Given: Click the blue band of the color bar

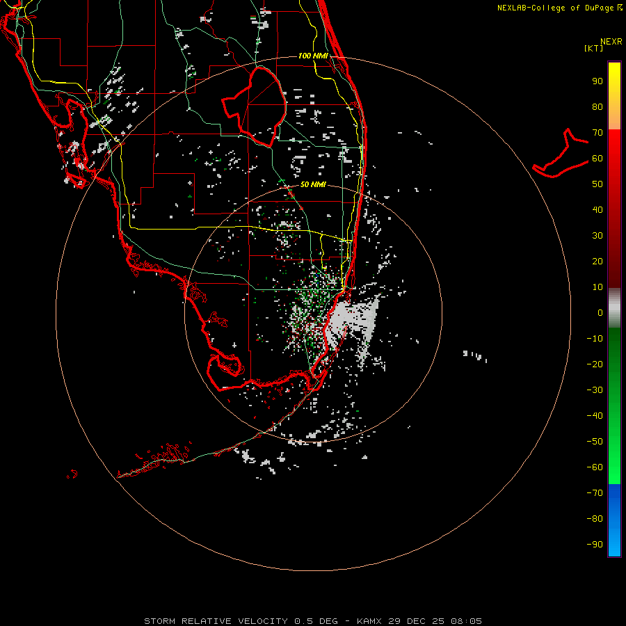Looking at the screenshot, I should pyautogui.click(x=614, y=520).
